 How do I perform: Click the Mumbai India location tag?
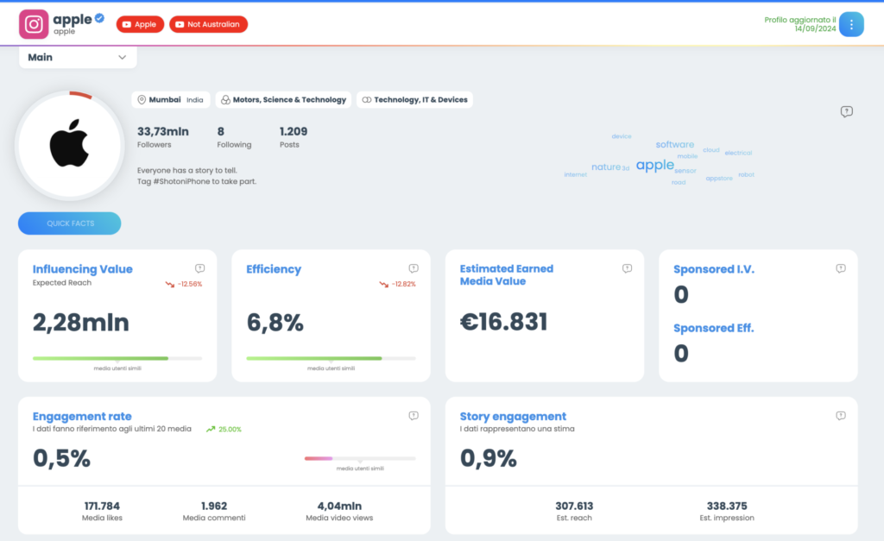click(171, 100)
